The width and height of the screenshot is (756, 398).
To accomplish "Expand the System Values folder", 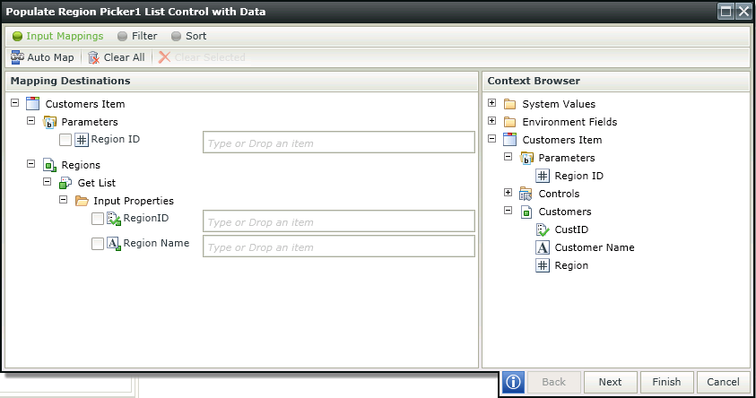I will [x=491, y=103].
